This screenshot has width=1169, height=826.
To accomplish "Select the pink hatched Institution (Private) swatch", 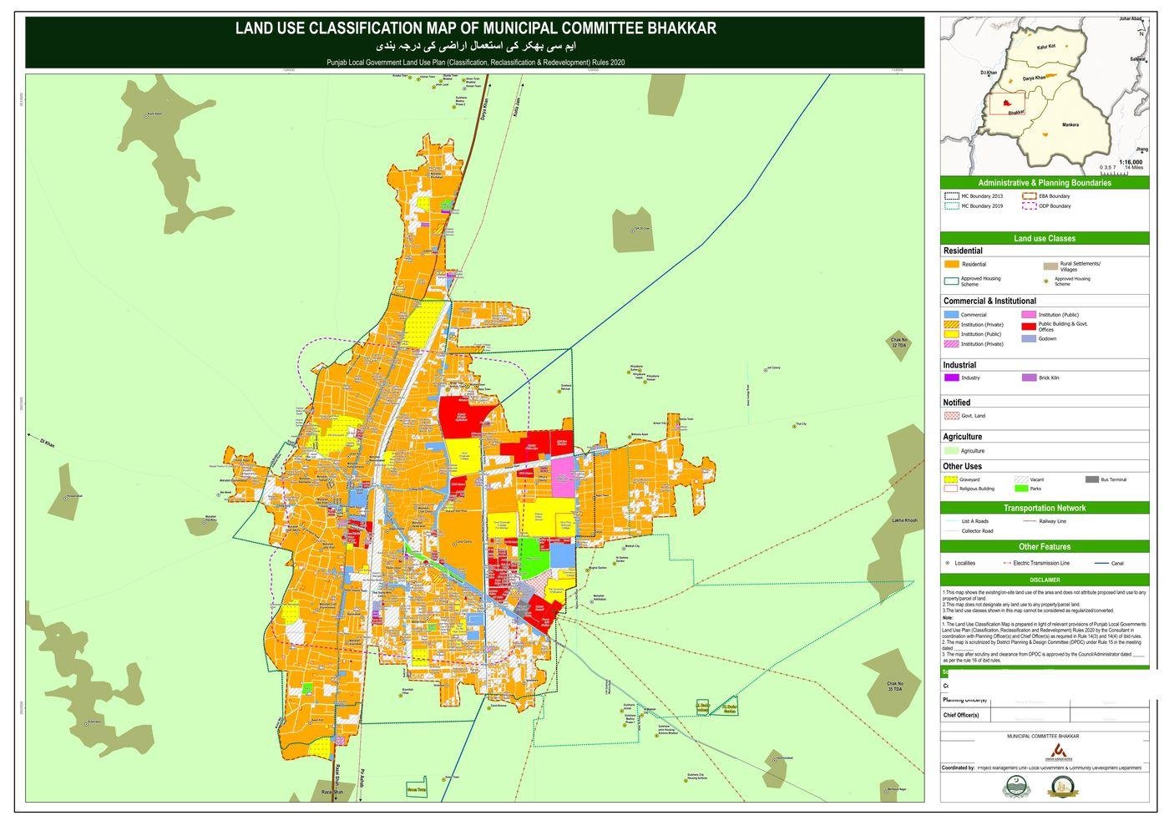I will 950,343.
